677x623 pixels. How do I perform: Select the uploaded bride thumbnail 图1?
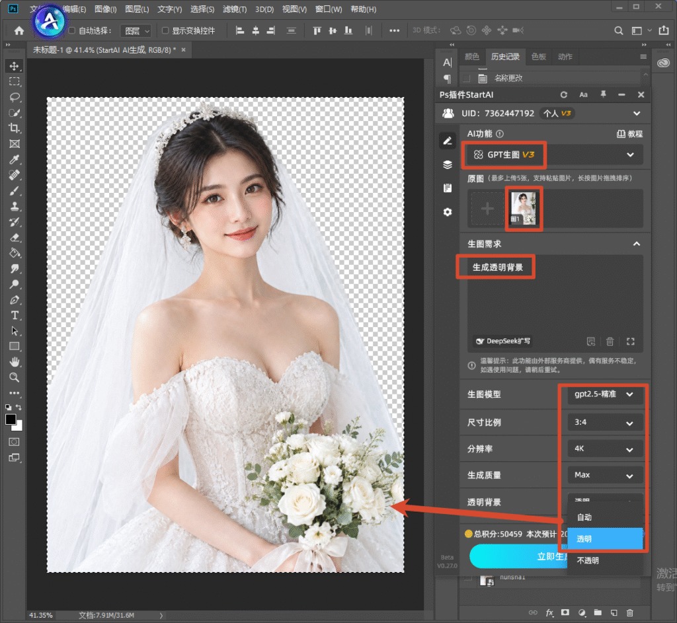coord(524,209)
